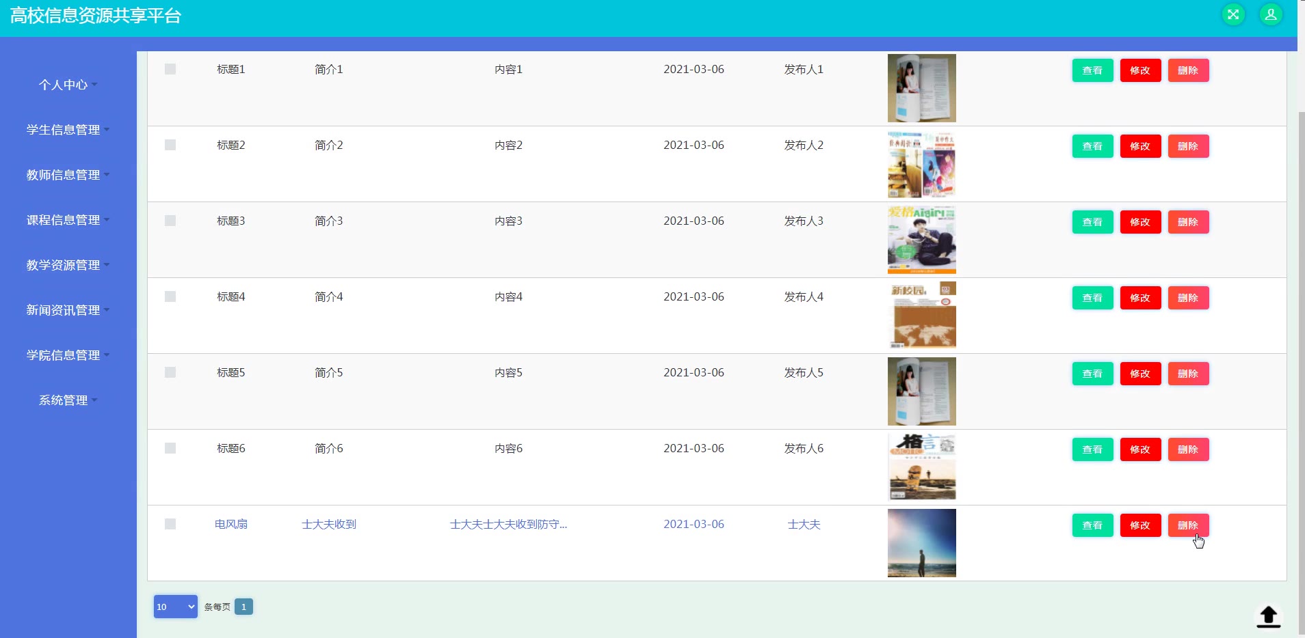Viewport: 1305px width, 638px height.
Task: Check the box beside 标题4
Action: (170, 296)
